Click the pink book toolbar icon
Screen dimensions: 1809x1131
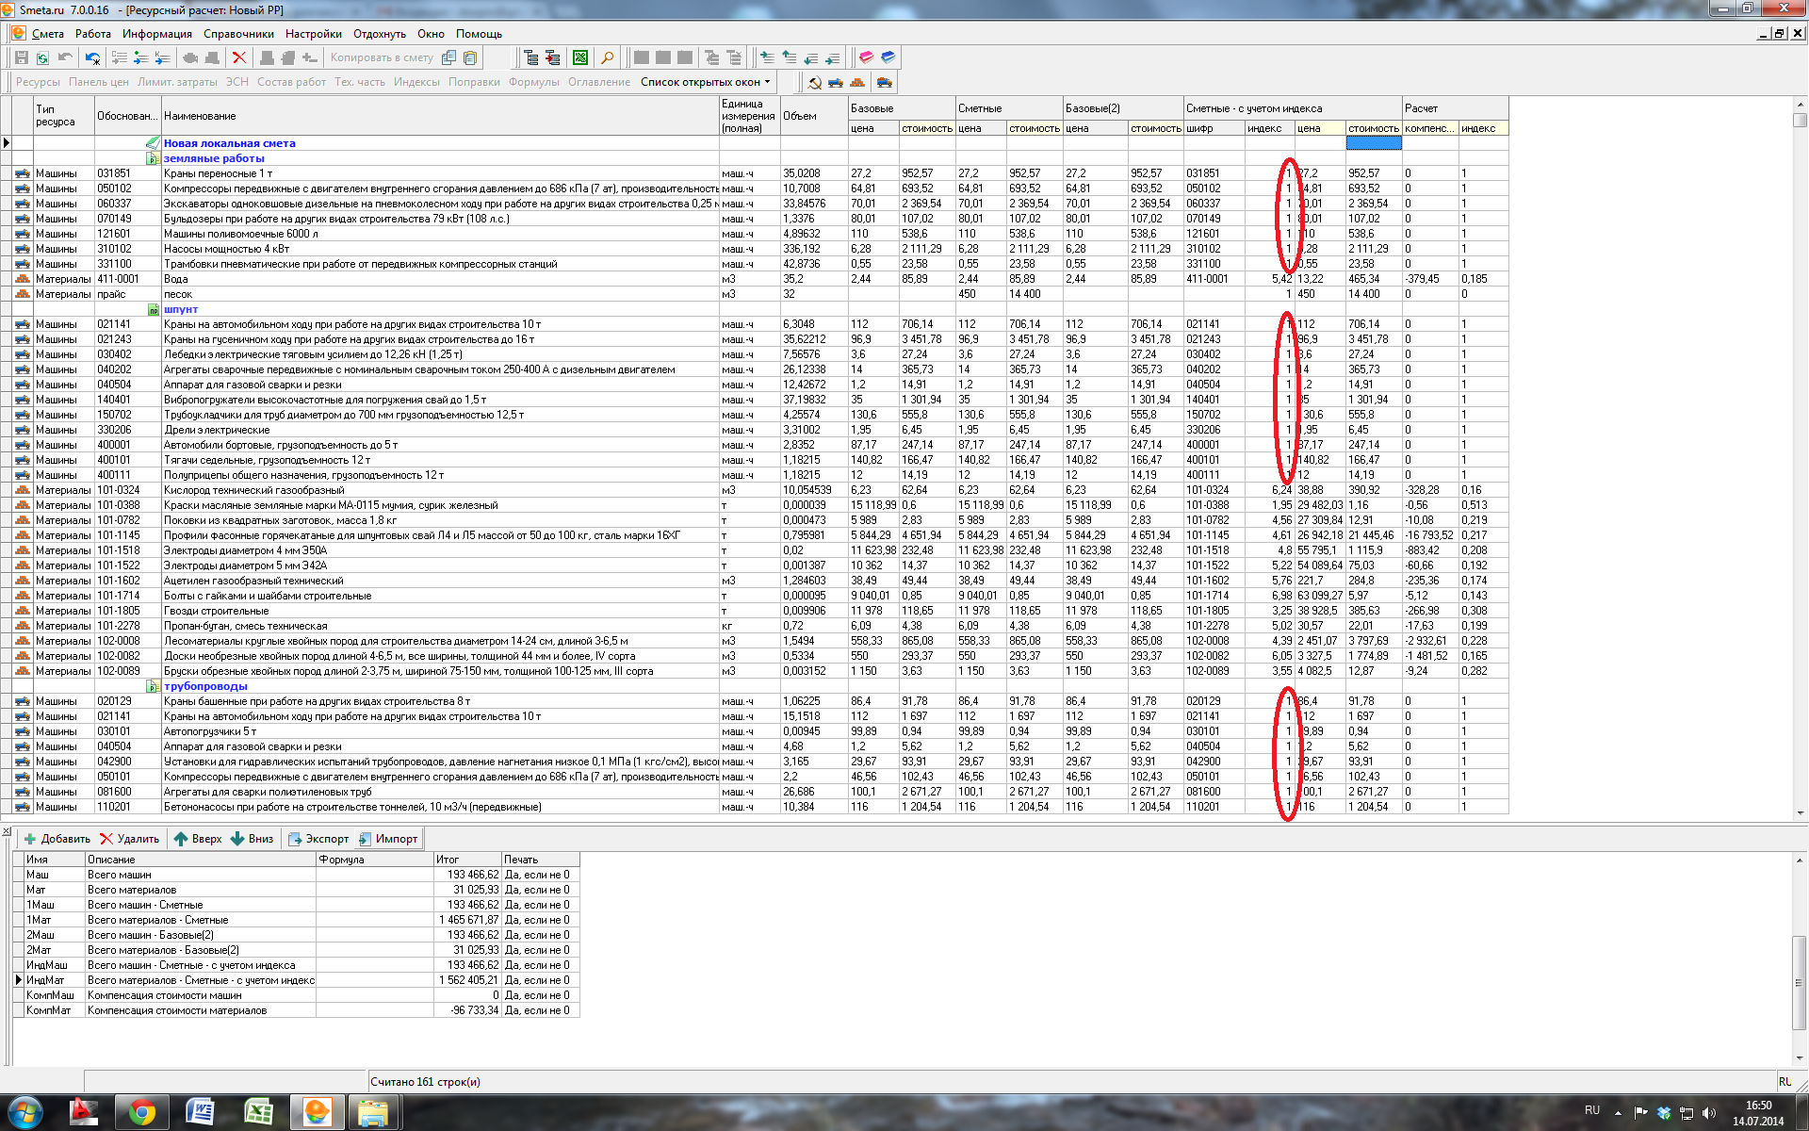pyautogui.click(x=866, y=57)
